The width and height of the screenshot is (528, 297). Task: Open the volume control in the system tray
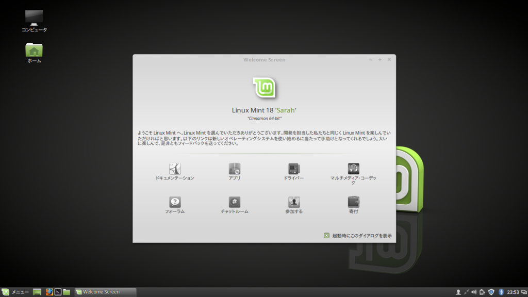[474, 292]
